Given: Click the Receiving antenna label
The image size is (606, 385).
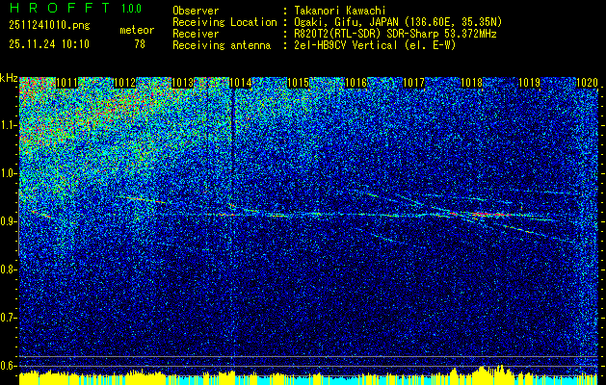Looking at the screenshot, I should 222,45.
